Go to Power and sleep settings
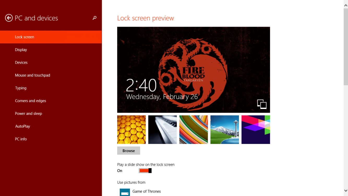 pos(28,113)
